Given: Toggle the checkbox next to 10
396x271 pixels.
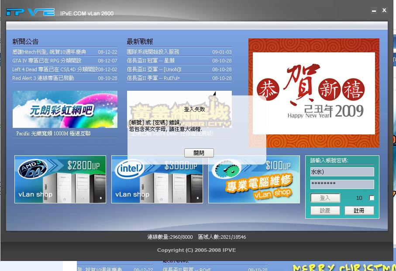Looking at the screenshot, I should pyautogui.click(x=372, y=198).
